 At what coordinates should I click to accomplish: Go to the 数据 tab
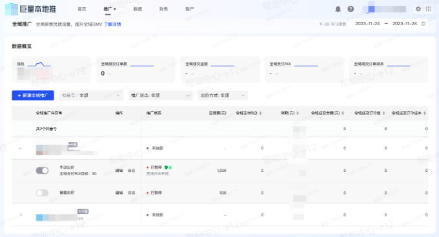(138, 9)
